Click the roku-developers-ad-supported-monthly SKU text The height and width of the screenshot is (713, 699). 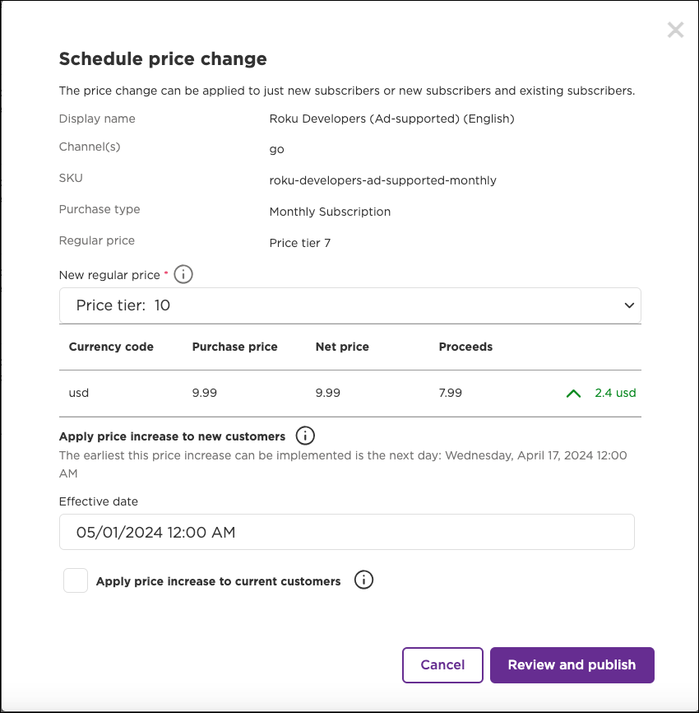pyautogui.click(x=382, y=180)
